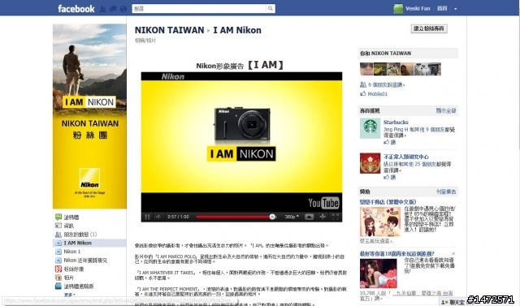This screenshot has width=520, height=306.
Task: Click the Starbucks logo thumbnail
Action: [x=370, y=127]
